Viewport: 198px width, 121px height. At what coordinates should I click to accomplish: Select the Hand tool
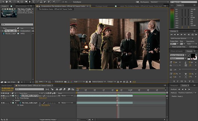[7, 2]
